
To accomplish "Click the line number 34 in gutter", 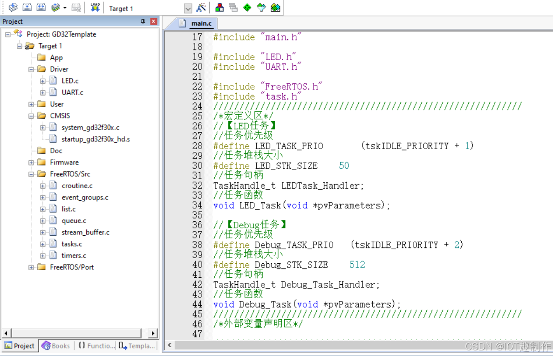I will tap(197, 205).
